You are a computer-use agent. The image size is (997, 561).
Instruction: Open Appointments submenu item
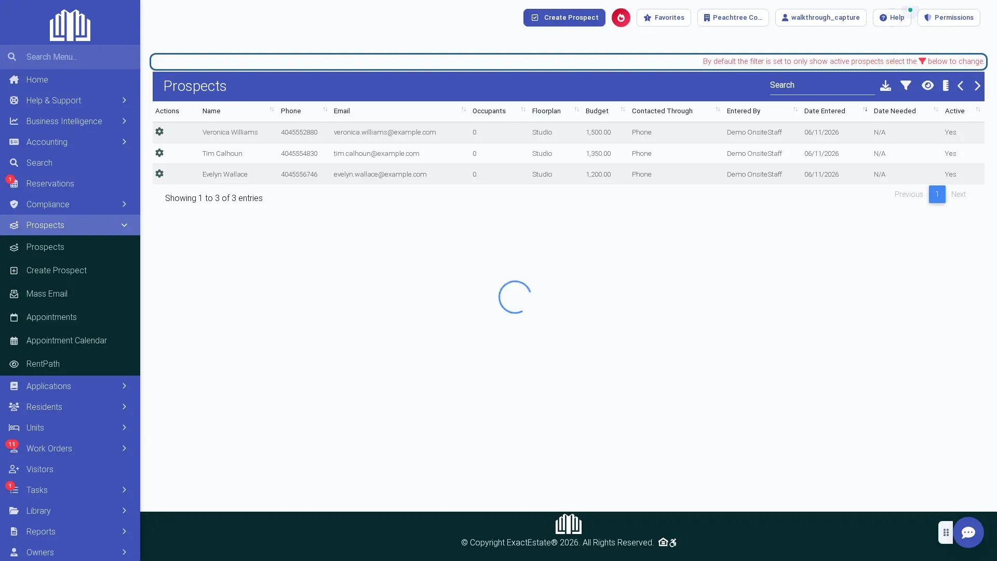[70, 317]
